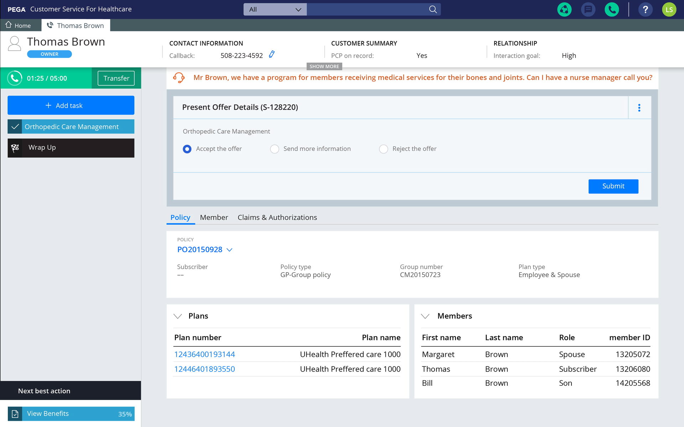Select 'Reject the offer' option

(383, 149)
